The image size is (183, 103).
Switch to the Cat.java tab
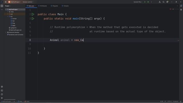click(x=65, y=6)
